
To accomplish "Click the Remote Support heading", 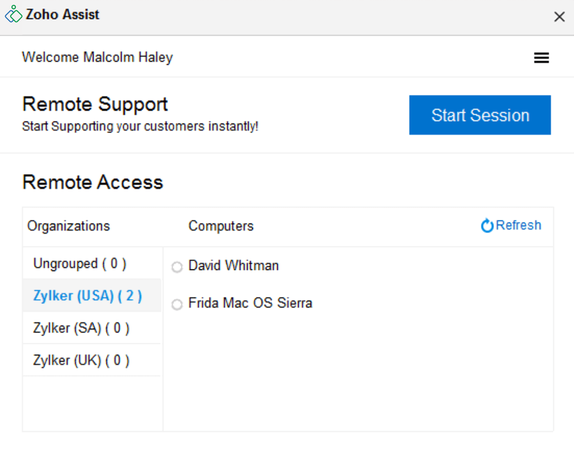I will [x=95, y=104].
